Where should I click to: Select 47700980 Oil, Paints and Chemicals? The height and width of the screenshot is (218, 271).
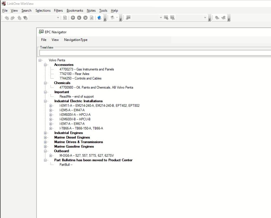coord(96,88)
